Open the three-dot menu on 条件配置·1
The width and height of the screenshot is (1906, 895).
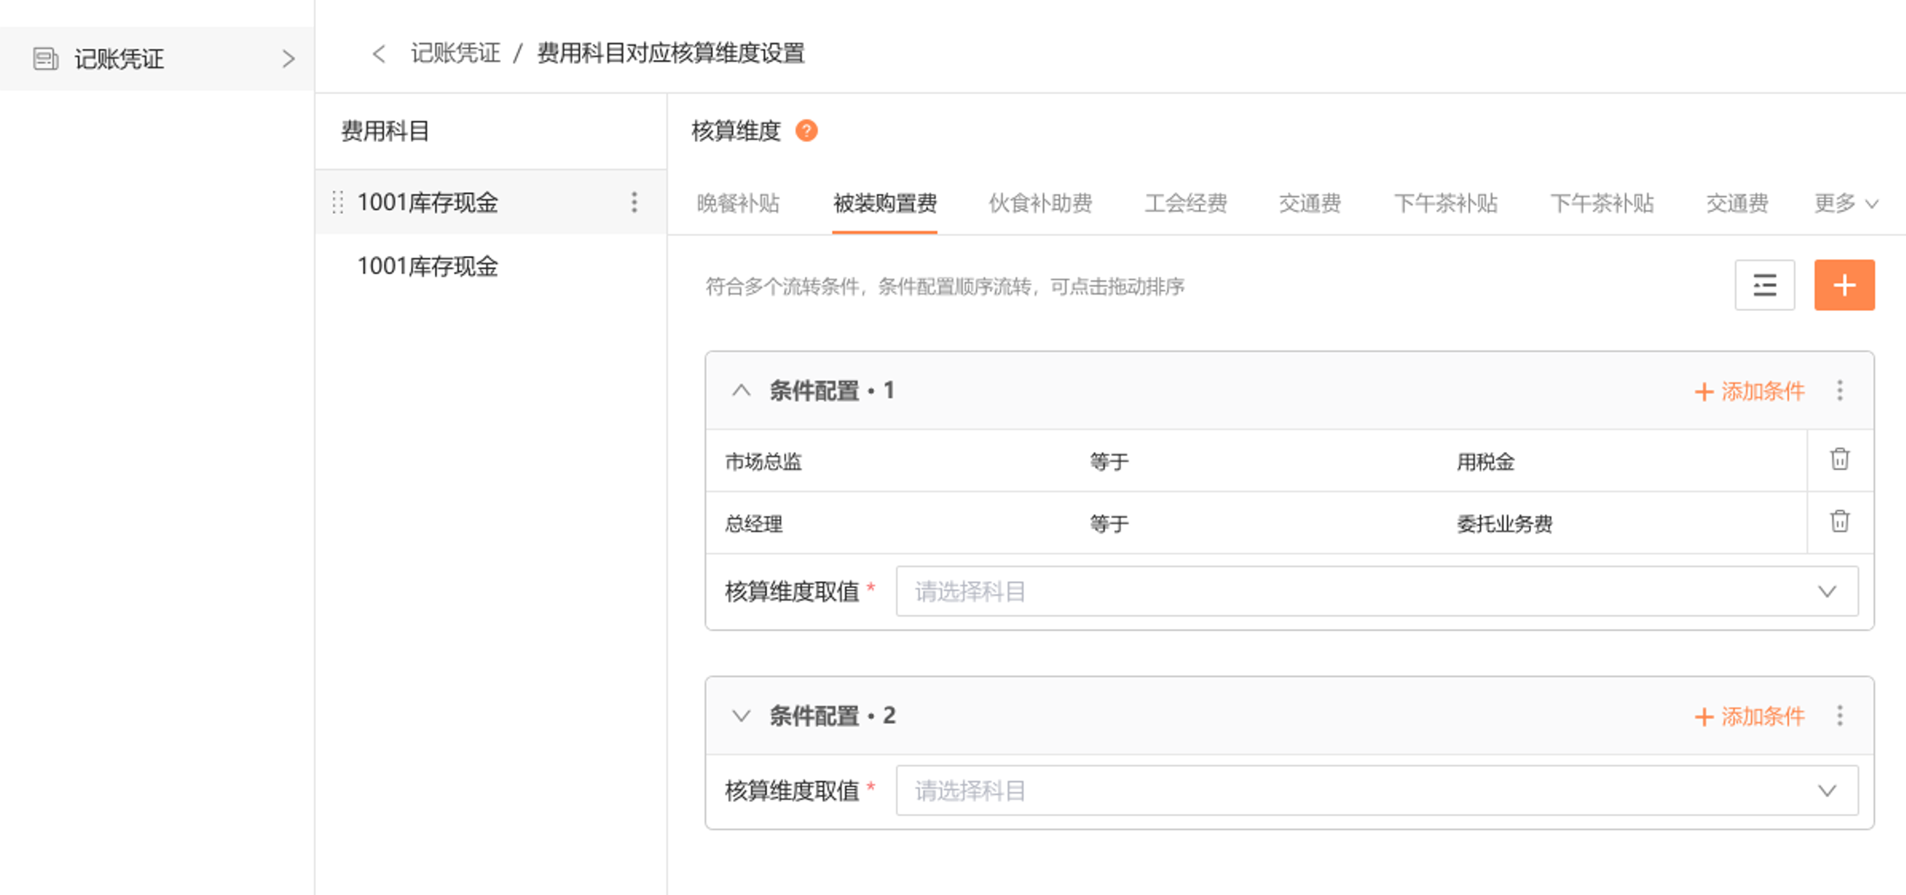(x=1839, y=391)
